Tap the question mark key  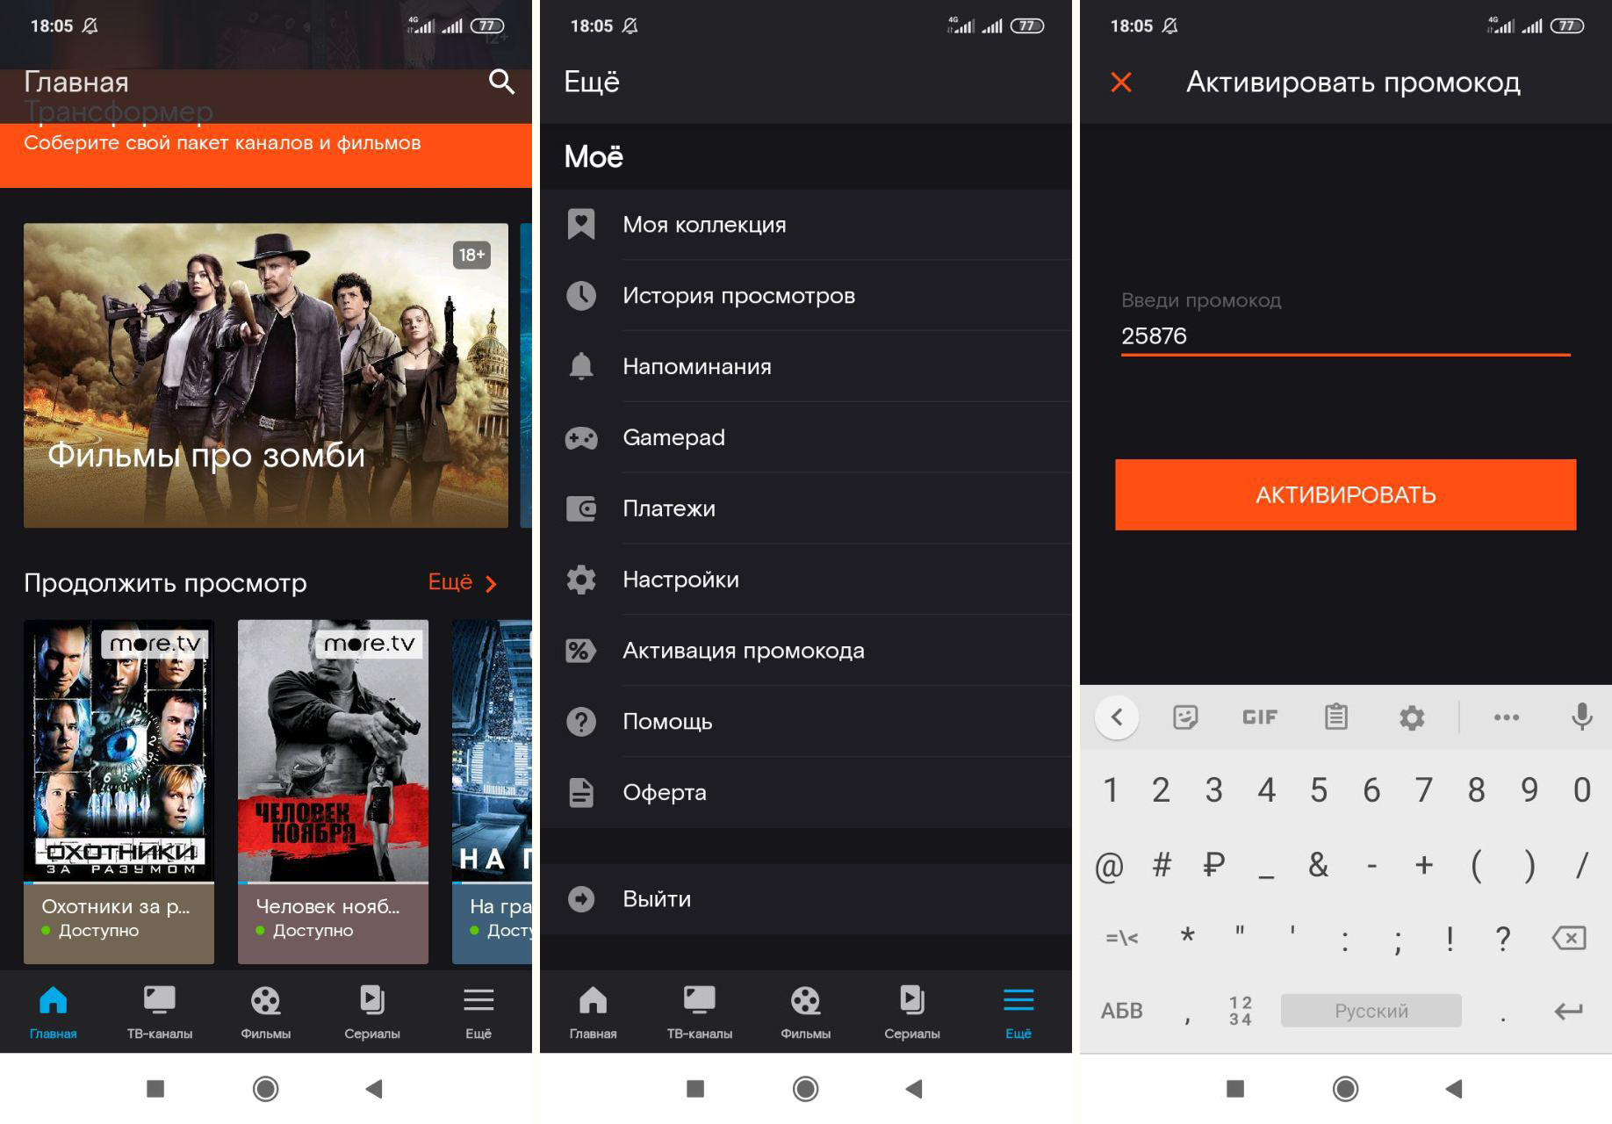click(x=1503, y=938)
